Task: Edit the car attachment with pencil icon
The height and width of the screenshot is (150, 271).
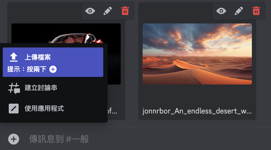Action: tap(108, 11)
